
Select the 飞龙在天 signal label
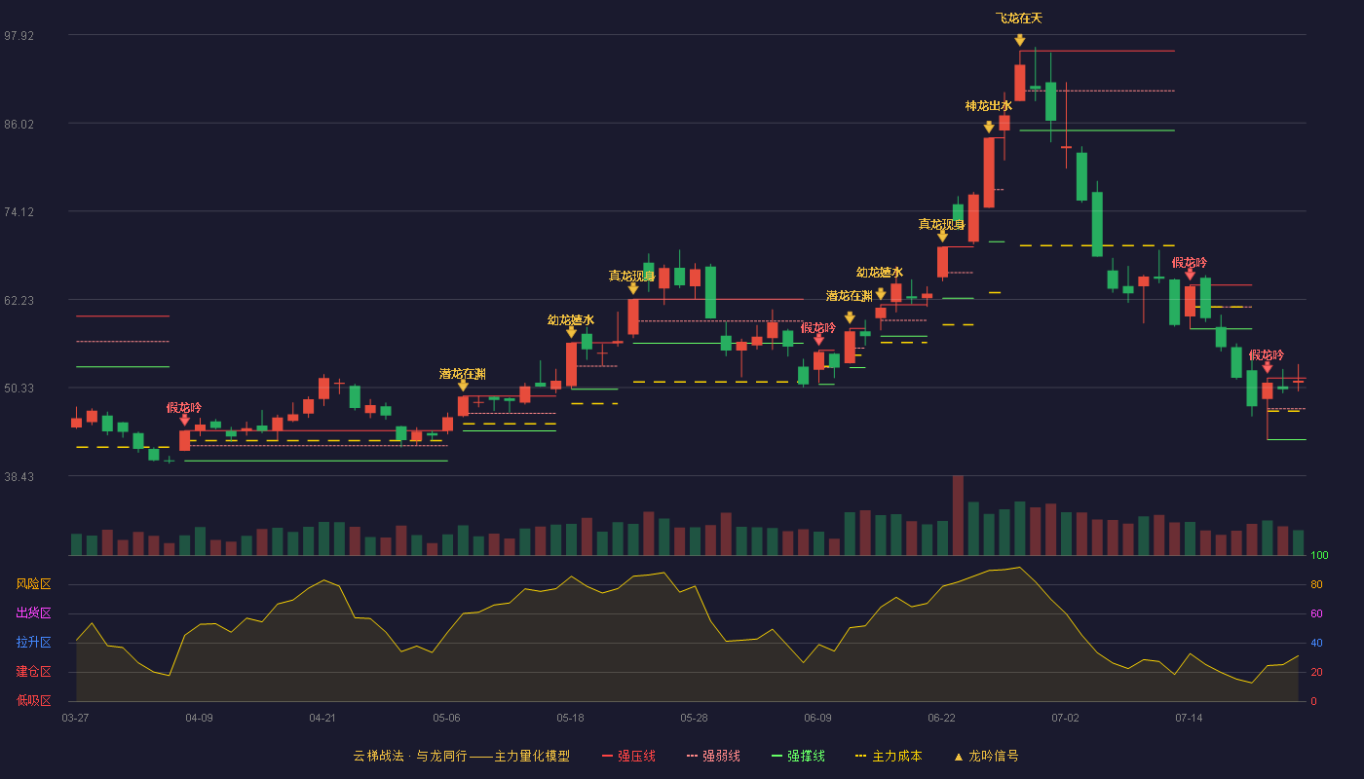pos(1019,19)
